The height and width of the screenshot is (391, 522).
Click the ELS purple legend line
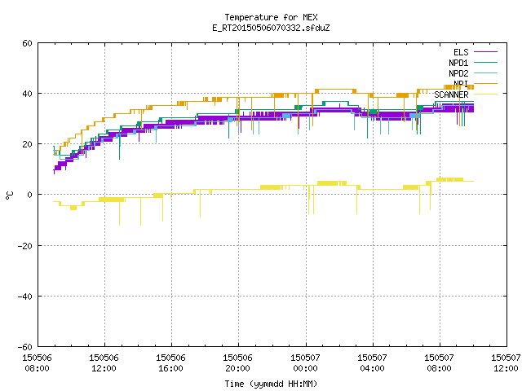pos(485,52)
